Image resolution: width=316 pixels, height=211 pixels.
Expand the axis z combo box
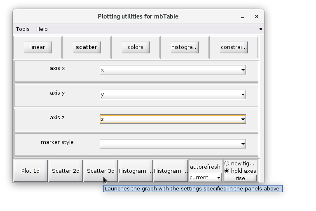tap(173, 119)
